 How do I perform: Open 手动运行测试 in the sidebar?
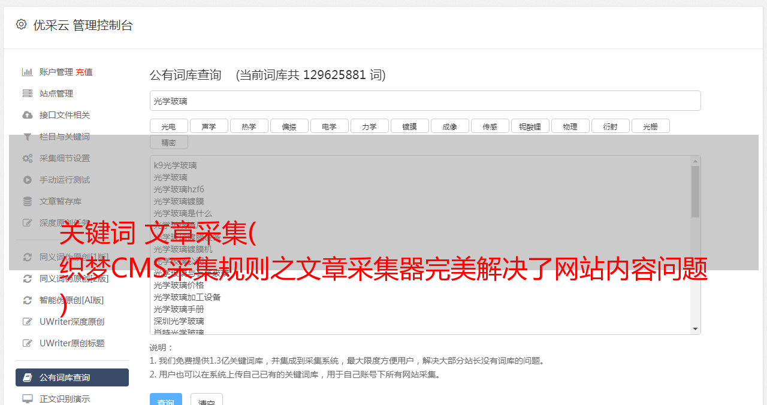coord(65,180)
